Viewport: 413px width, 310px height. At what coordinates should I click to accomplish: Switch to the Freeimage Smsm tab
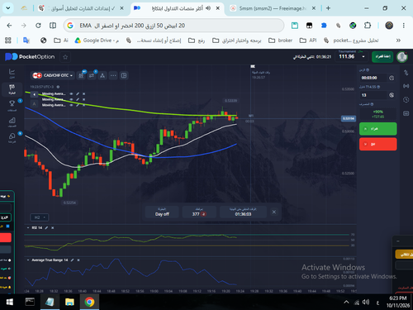[273, 8]
